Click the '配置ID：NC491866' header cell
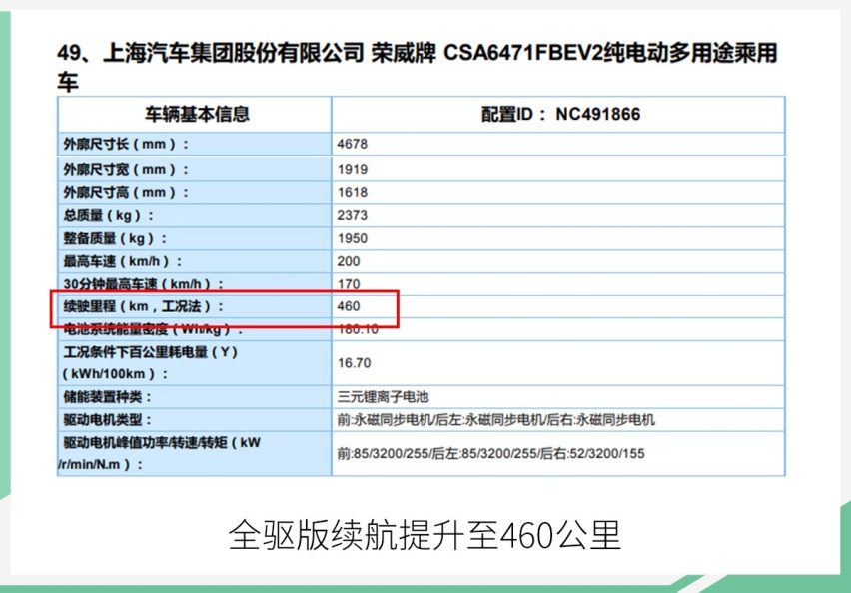The width and height of the screenshot is (851, 593). (x=560, y=114)
